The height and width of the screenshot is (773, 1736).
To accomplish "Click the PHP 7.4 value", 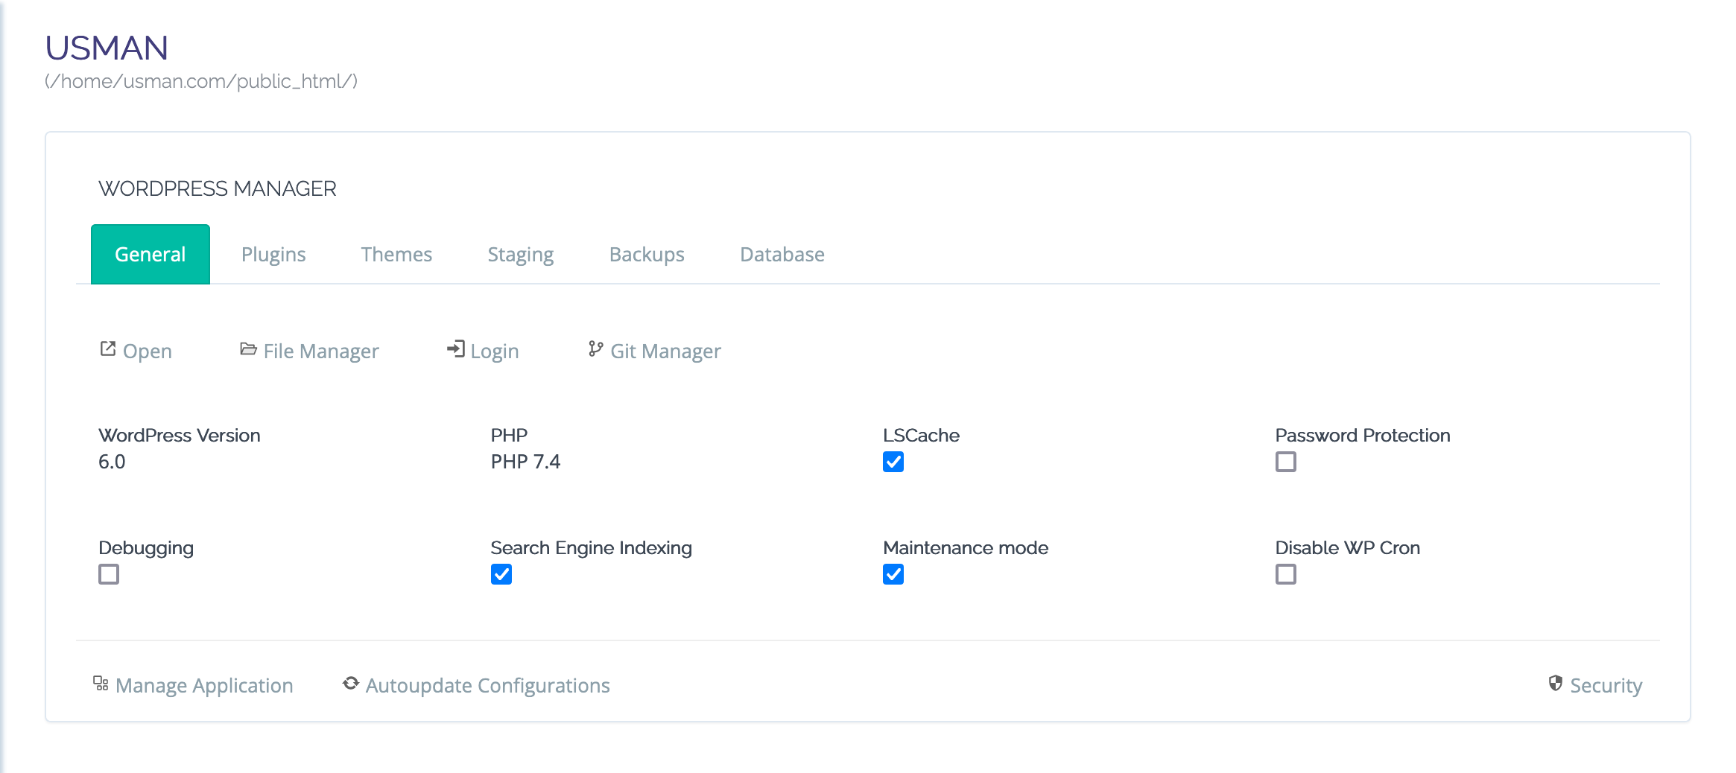I will point(525,462).
